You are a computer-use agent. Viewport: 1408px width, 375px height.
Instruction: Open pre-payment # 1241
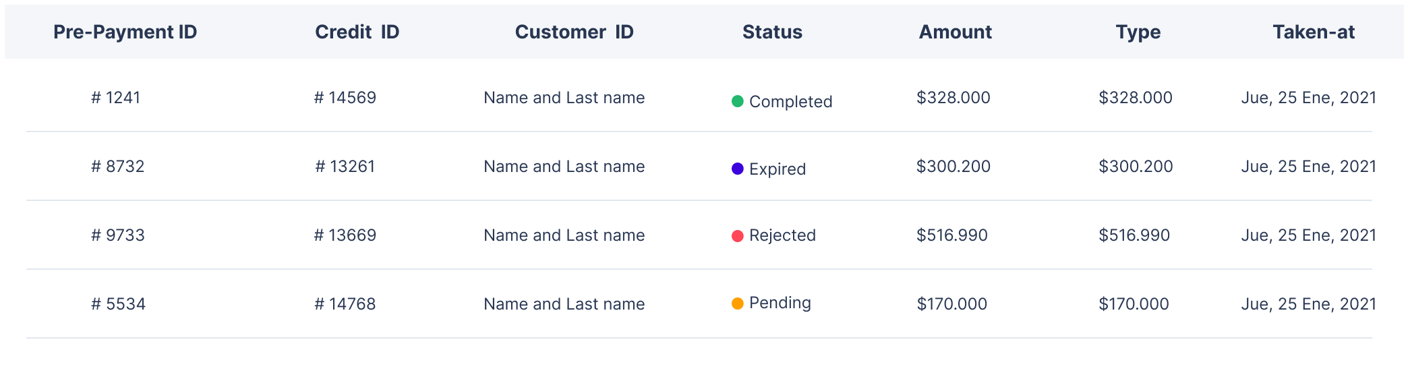click(x=116, y=98)
